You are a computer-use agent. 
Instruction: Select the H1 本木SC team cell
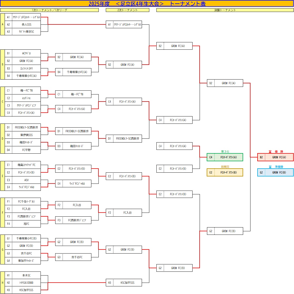point(26,275)
